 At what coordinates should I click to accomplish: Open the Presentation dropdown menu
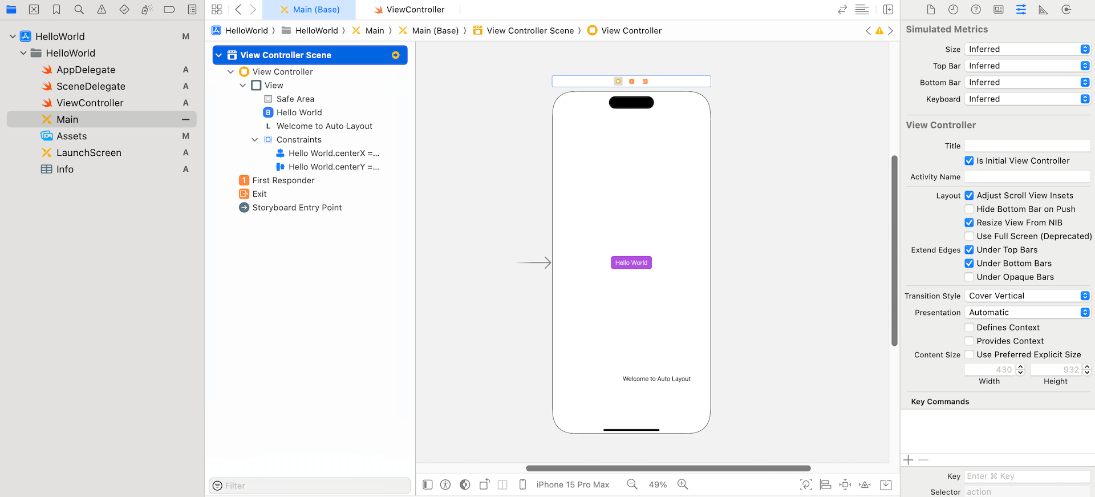coord(1027,312)
